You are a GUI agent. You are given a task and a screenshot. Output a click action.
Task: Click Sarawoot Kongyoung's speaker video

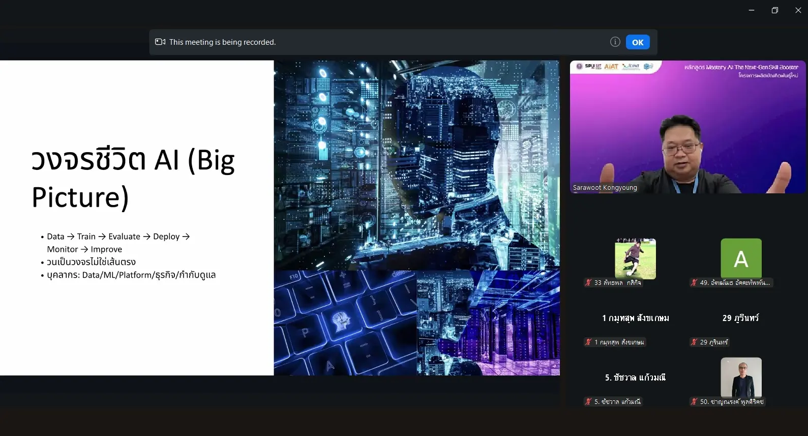click(687, 127)
